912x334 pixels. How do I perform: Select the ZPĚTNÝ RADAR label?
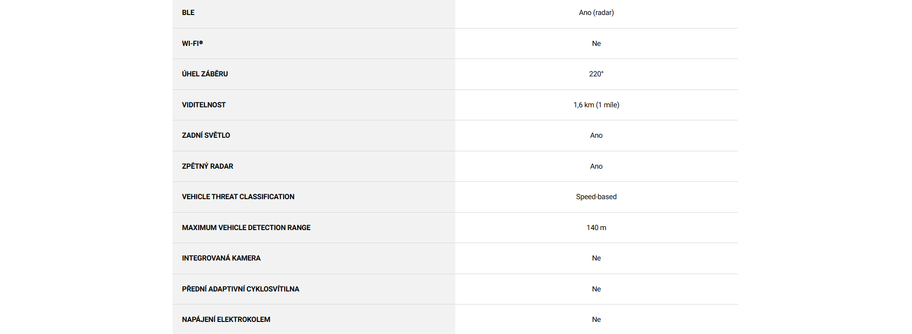coord(207,166)
